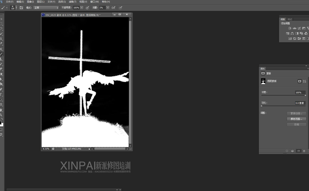This screenshot has height=191, width=309.
Task: Collapse the Properties panel double-arrow
Action: click(x=306, y=66)
